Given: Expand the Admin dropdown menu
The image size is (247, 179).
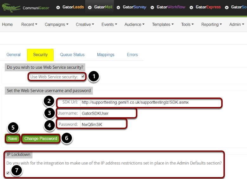Looking at the screenshot, I should tap(237, 24).
